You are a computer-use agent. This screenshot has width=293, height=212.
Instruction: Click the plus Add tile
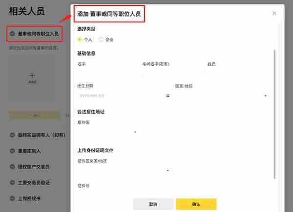32,77
